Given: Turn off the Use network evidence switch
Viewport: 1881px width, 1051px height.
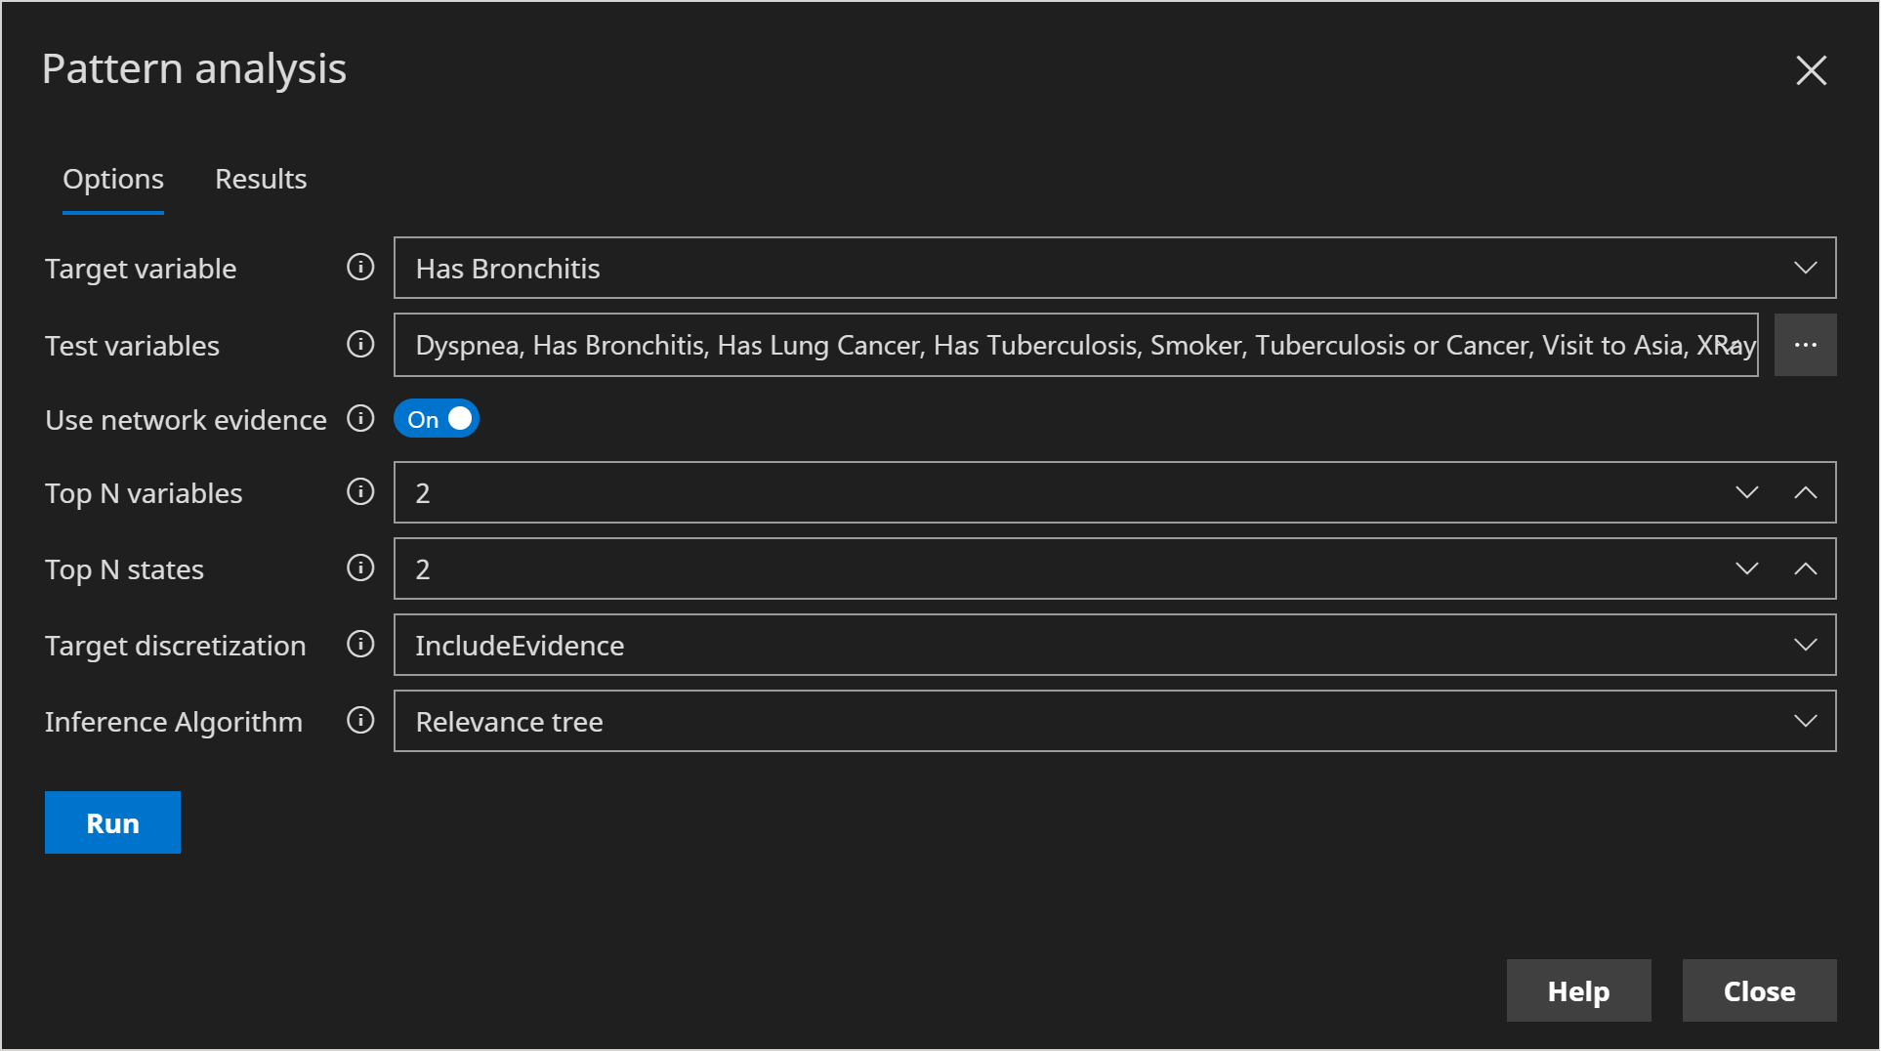Looking at the screenshot, I should click(x=436, y=419).
